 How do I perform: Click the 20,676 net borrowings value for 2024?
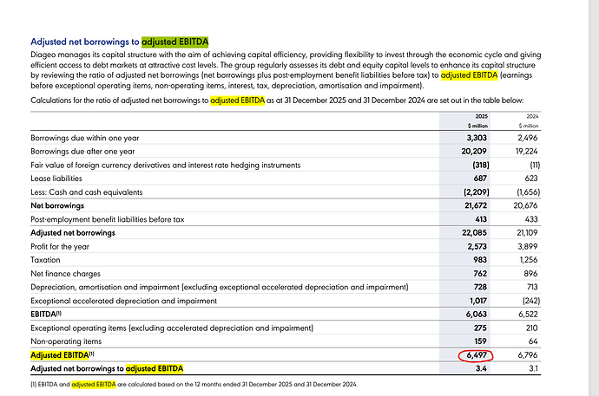point(528,205)
